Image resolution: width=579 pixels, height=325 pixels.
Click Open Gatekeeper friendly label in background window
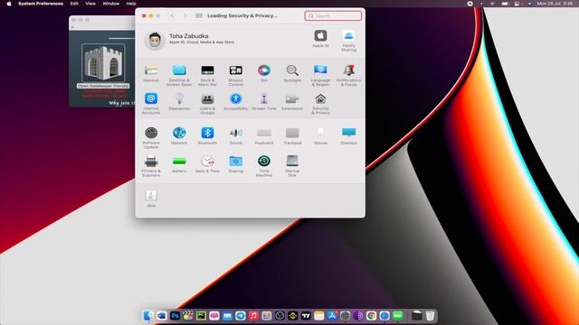pos(103,86)
